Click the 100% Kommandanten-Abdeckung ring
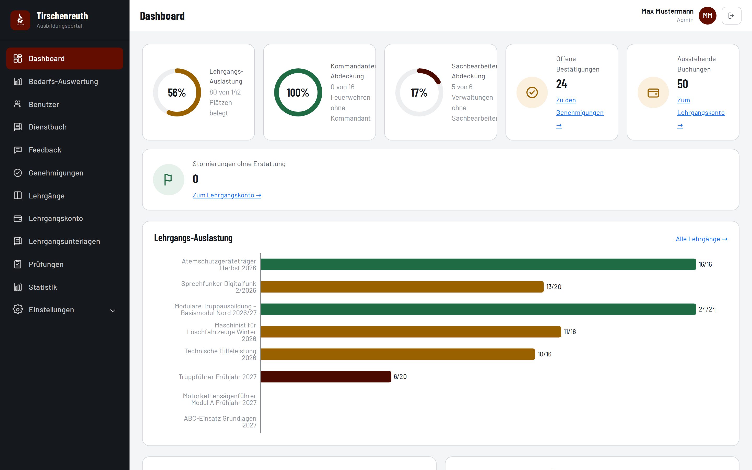 tap(298, 92)
